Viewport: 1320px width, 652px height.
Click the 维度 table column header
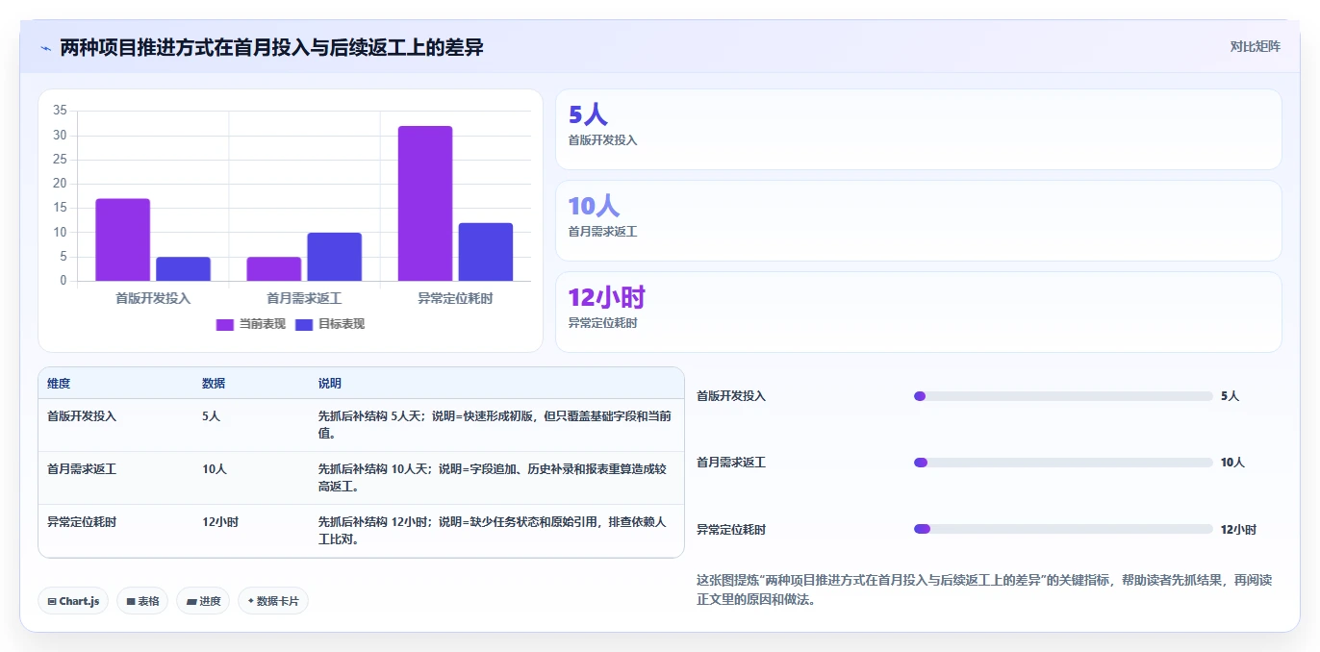tap(59, 383)
